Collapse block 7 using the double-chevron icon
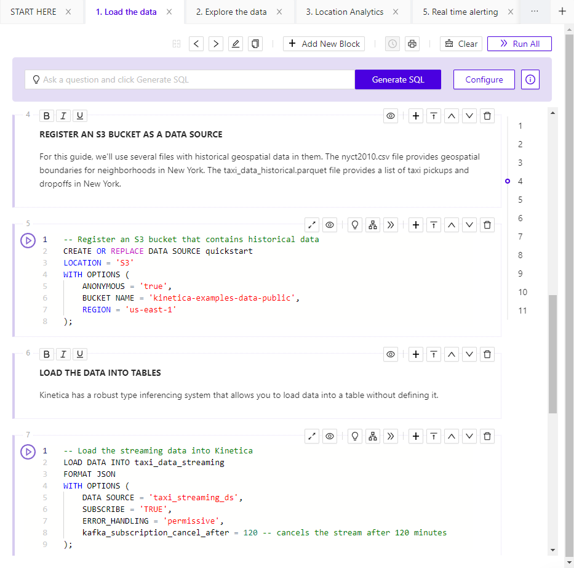Viewport: 574px width, 568px height. (390, 436)
